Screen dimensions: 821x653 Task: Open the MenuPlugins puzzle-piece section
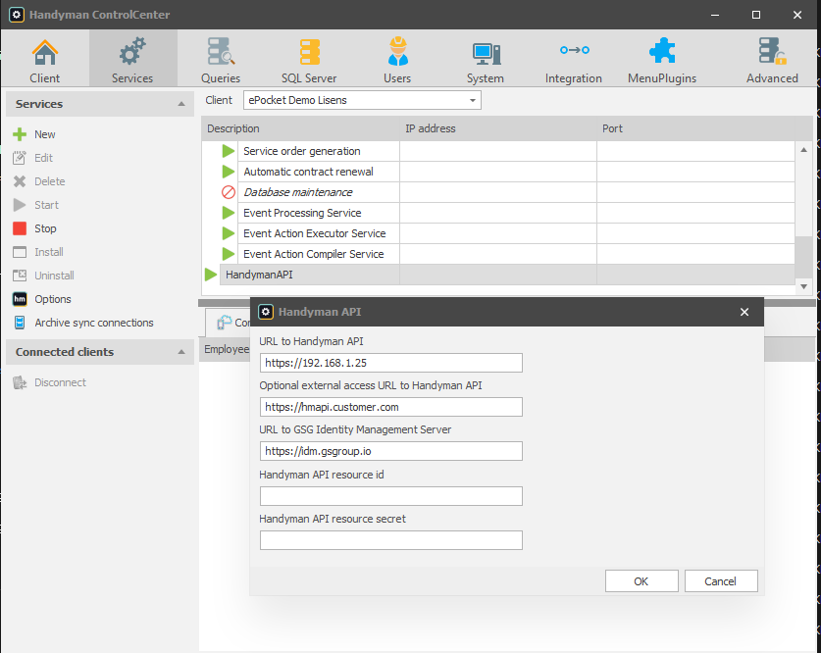tap(662, 59)
